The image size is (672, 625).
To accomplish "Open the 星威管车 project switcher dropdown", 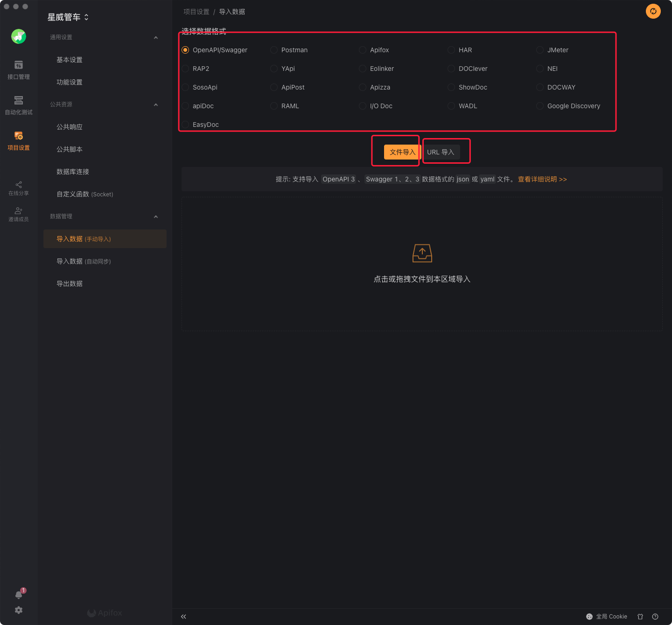I will [68, 17].
